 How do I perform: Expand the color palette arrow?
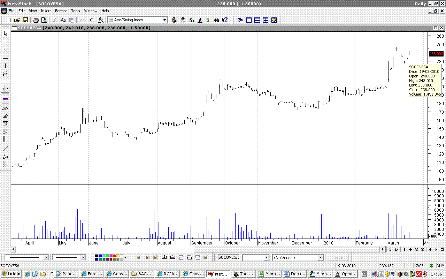125,257
